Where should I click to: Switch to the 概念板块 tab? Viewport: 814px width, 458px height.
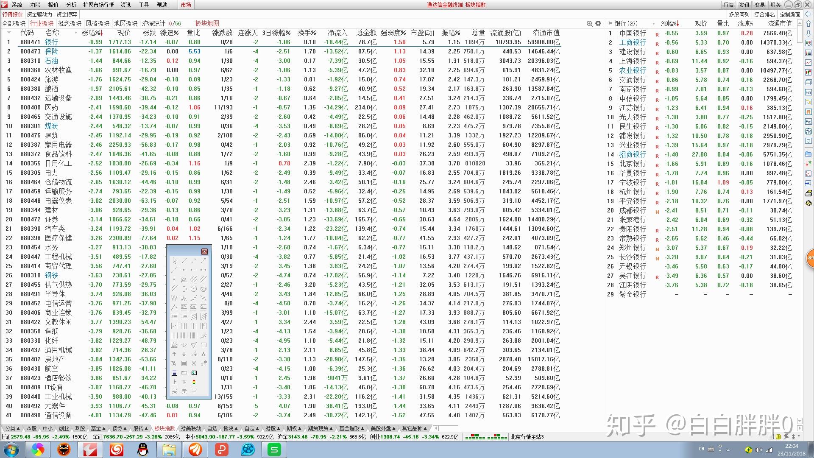click(70, 24)
